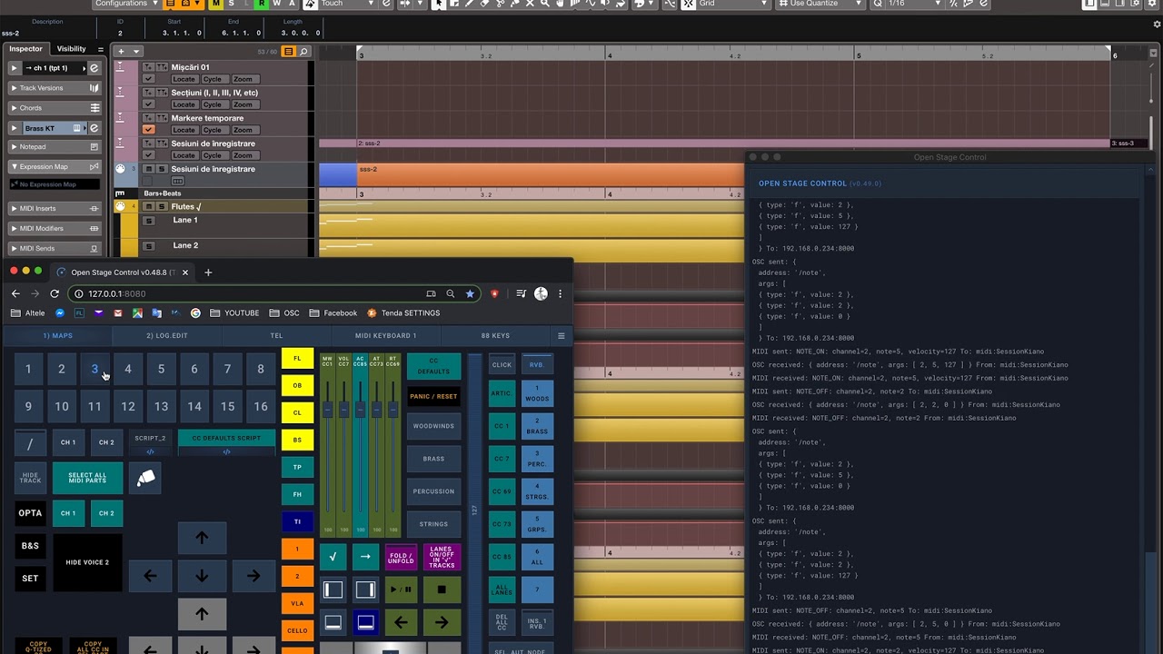Toggle the global Read automation (R) button
The height and width of the screenshot is (654, 1163).
click(261, 4)
